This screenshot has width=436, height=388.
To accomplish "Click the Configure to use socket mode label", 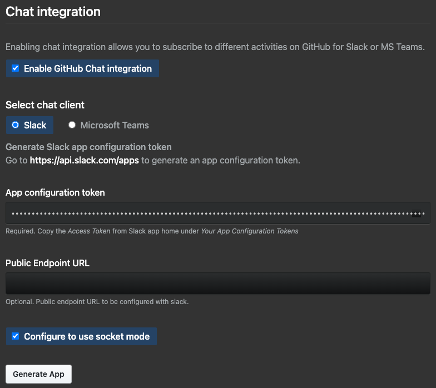I will pyautogui.click(x=87, y=336).
